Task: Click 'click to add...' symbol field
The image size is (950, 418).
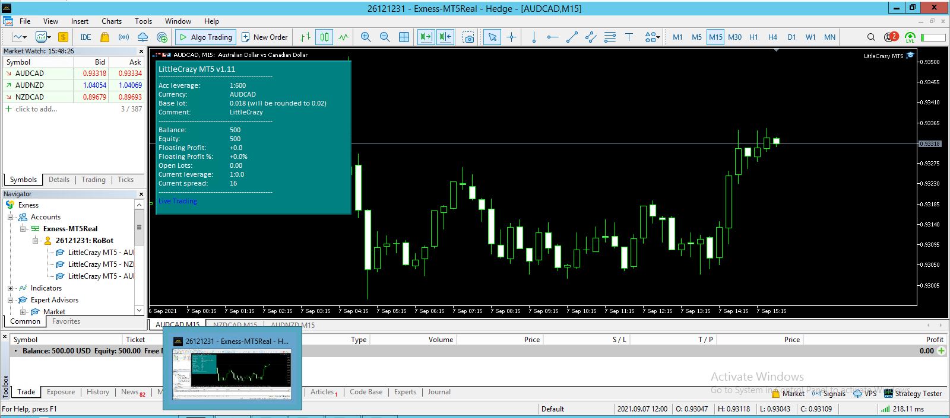Action: 36,109
